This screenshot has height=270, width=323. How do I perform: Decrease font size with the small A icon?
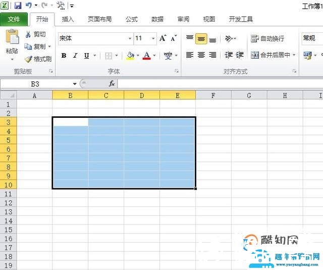[174, 38]
